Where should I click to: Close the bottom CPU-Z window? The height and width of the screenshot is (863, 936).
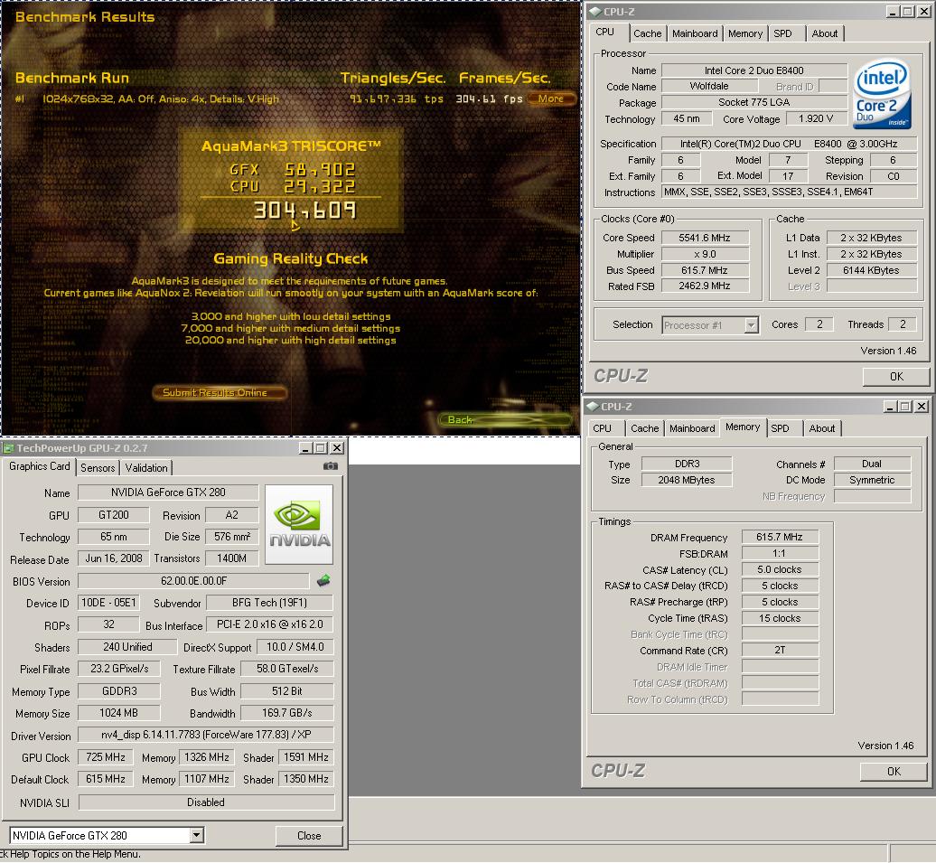click(921, 406)
